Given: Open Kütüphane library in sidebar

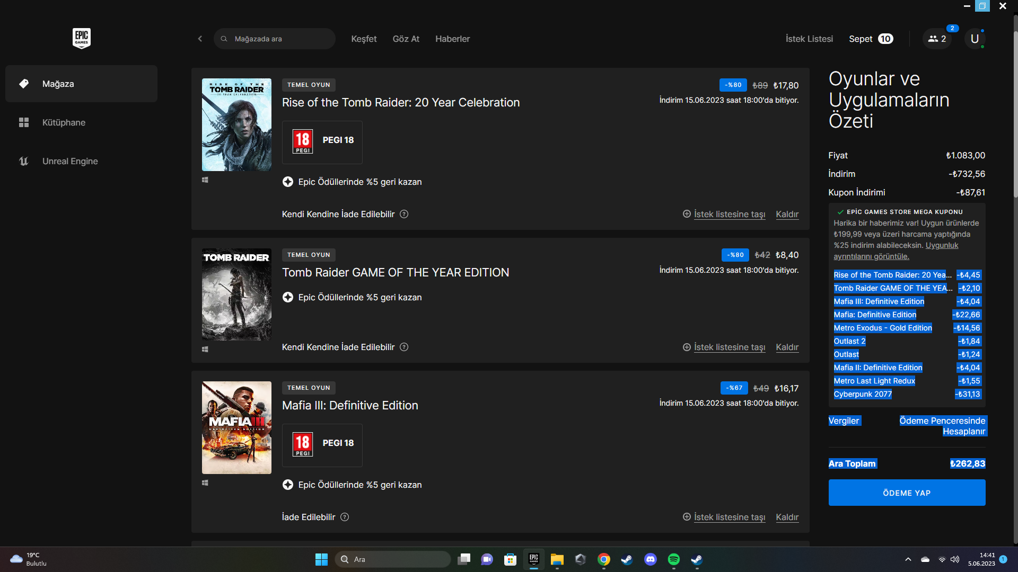Looking at the screenshot, I should point(64,122).
